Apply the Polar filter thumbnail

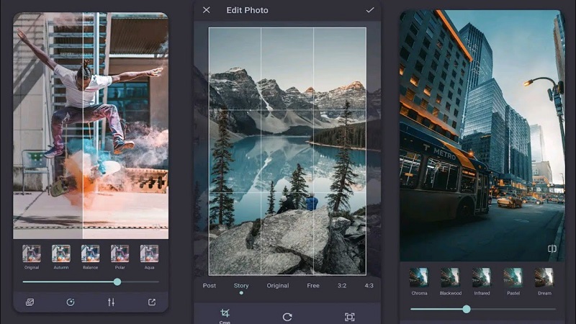point(120,253)
